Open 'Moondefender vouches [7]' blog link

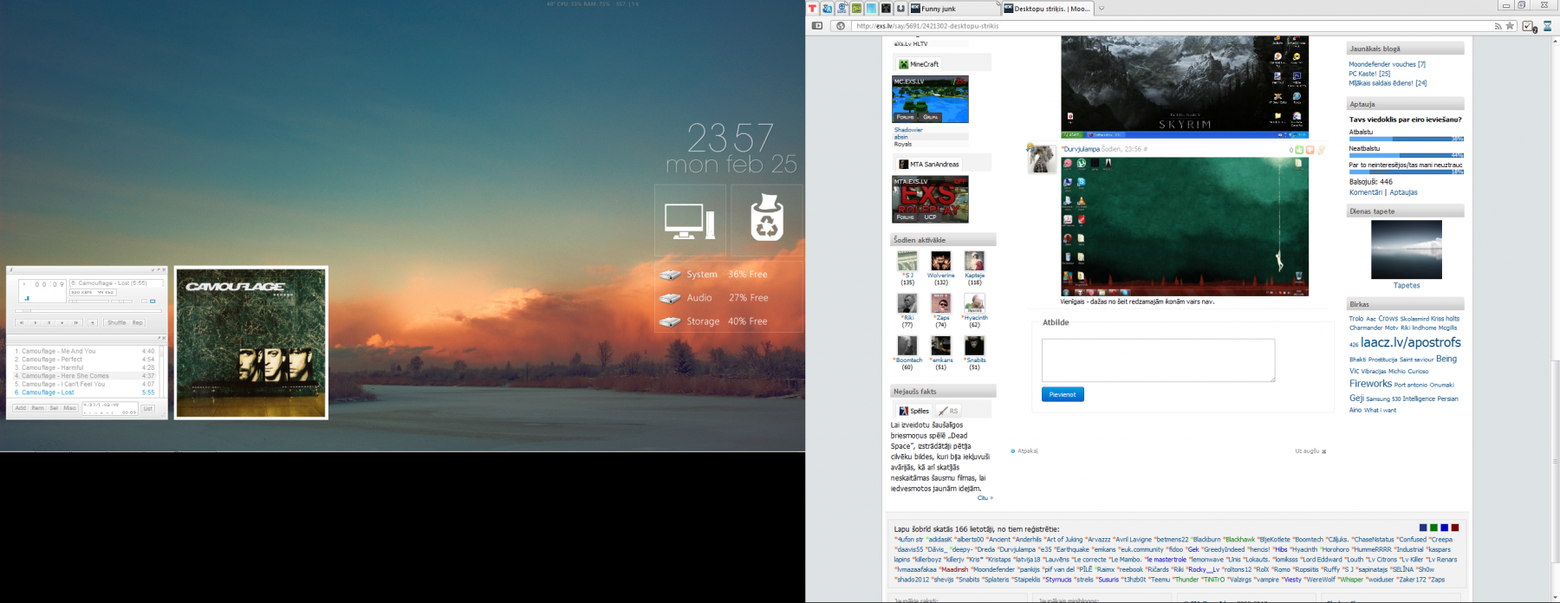1387,64
